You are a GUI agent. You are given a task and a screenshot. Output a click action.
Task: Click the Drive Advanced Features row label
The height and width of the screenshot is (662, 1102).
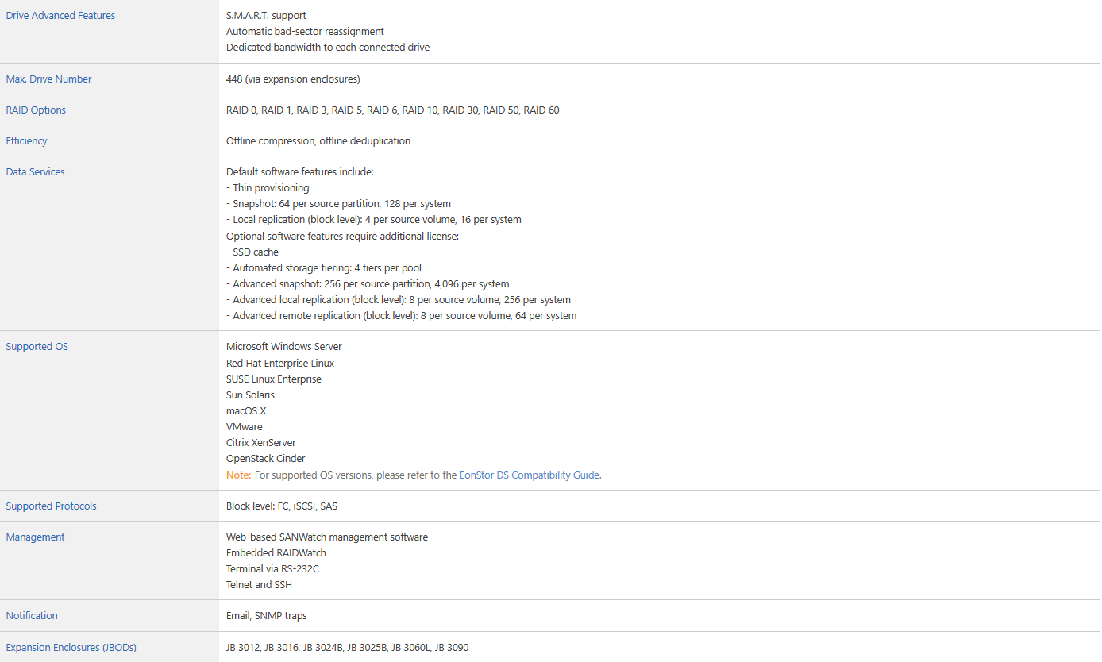(x=60, y=16)
